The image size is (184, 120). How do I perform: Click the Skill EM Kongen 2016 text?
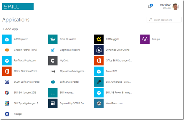[25, 93]
